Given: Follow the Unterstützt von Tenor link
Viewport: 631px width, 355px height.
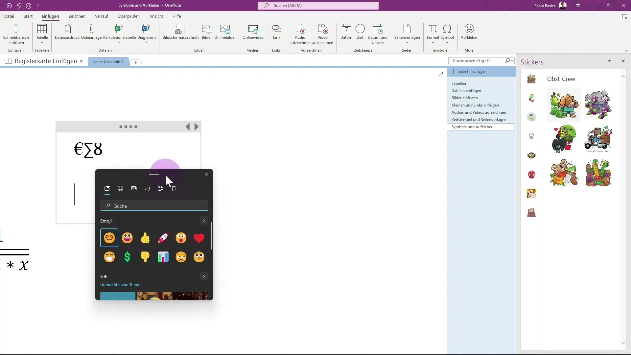Looking at the screenshot, I should pyautogui.click(x=120, y=285).
